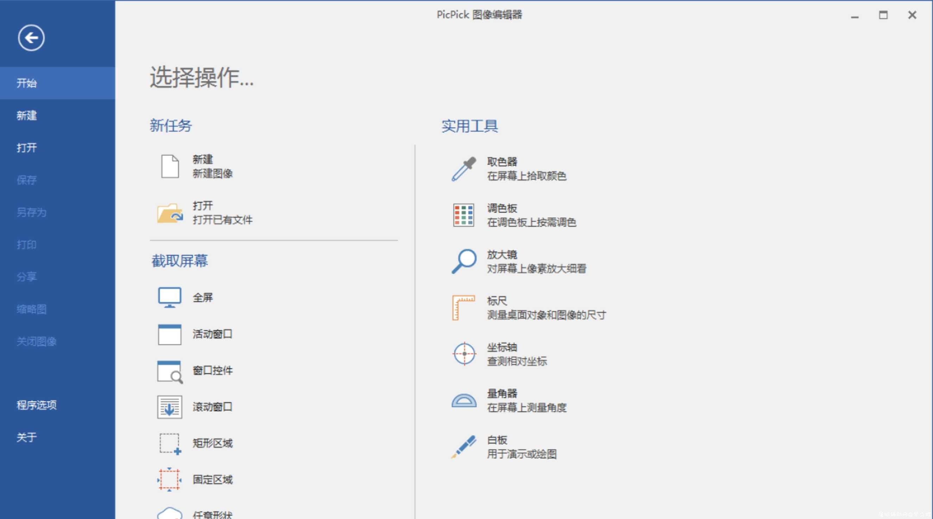Viewport: 933px width, 519px height.
Task: Click the folder icon for Open existing file
Action: click(170, 213)
